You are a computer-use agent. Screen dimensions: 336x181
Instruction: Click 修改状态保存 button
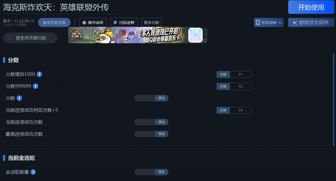pyautogui.click(x=311, y=23)
